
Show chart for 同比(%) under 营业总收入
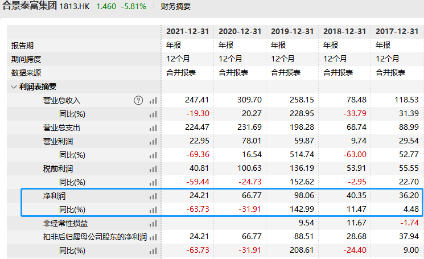tap(153, 114)
